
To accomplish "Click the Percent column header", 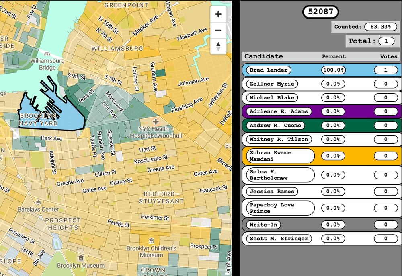I will (x=334, y=56).
